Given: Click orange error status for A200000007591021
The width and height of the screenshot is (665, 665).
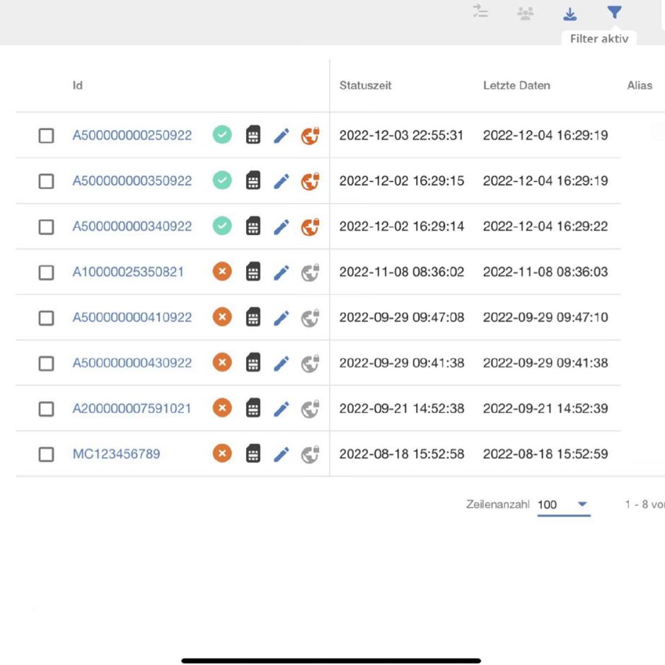Looking at the screenshot, I should point(222,408).
